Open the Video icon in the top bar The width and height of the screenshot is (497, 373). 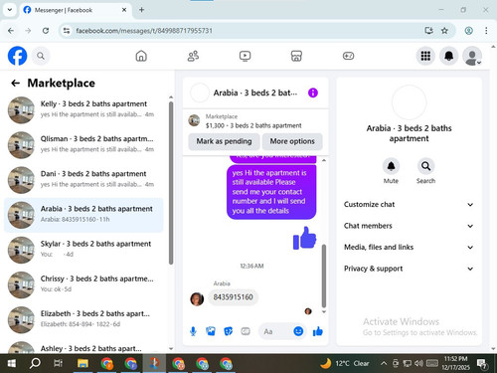click(x=245, y=56)
